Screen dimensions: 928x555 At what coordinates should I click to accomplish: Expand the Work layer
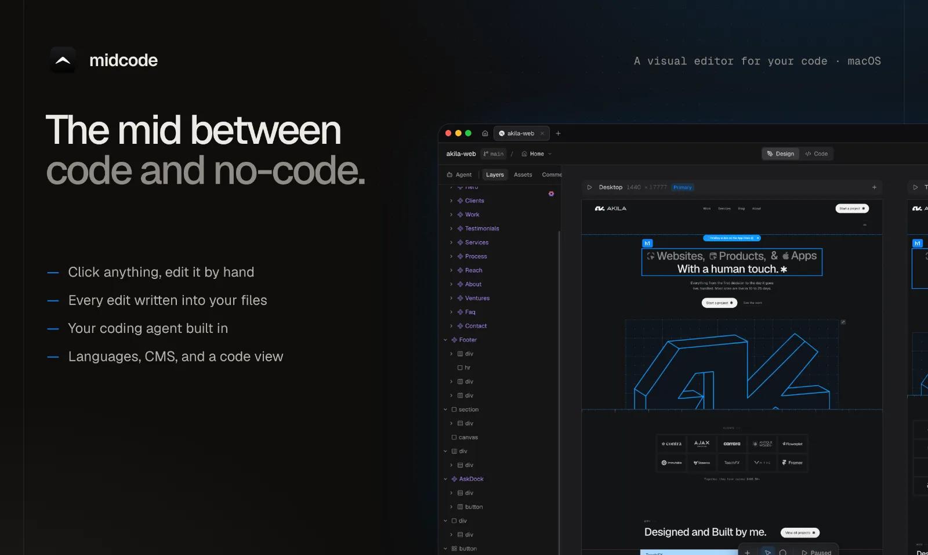click(451, 215)
